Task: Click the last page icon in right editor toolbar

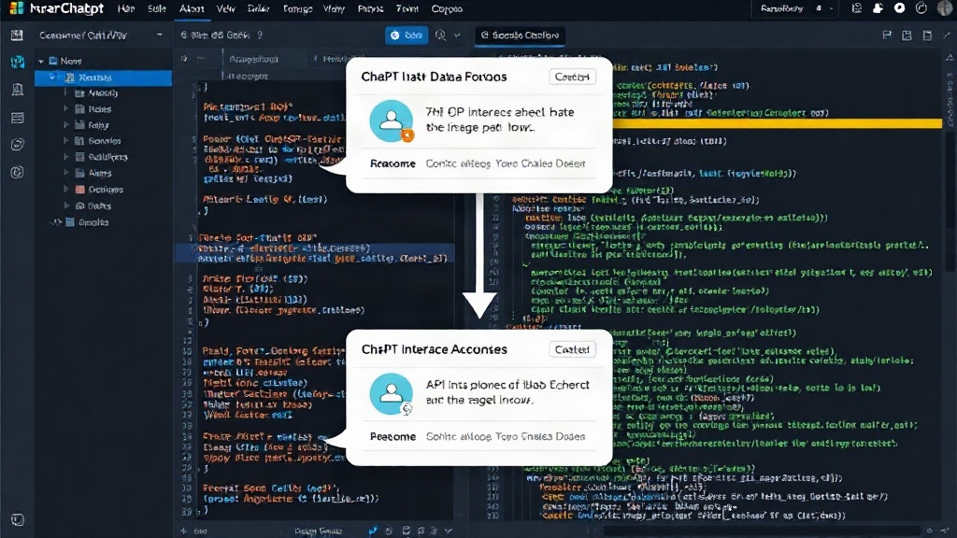Action: coord(928,35)
